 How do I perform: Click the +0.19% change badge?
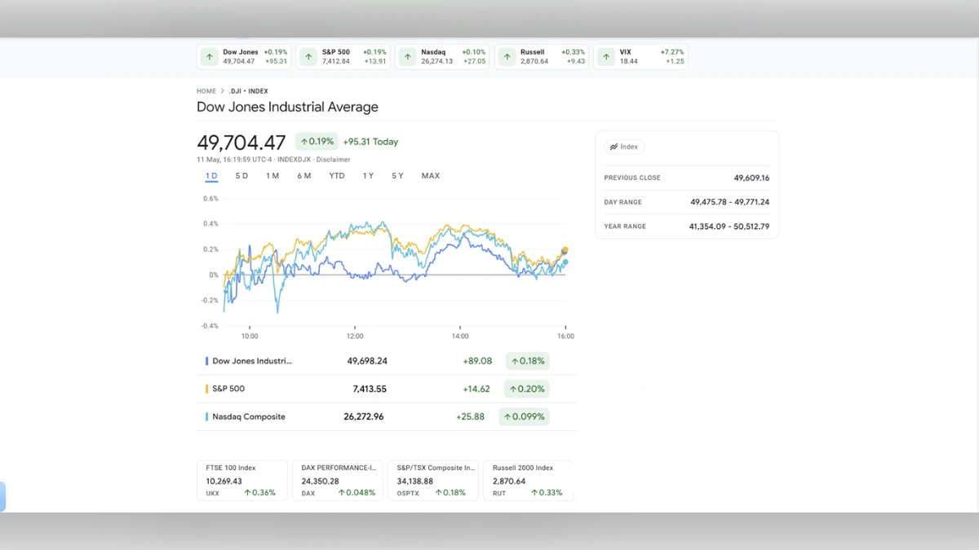point(317,142)
